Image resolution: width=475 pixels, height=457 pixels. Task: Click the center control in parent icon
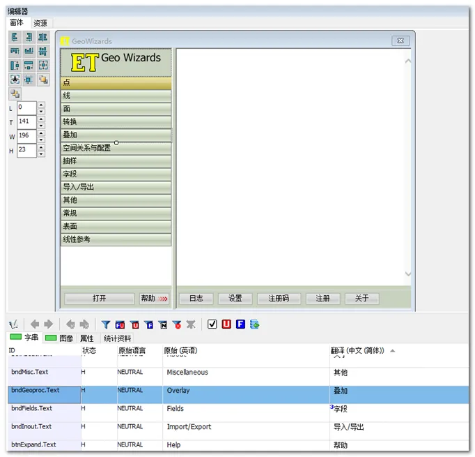coord(29,80)
